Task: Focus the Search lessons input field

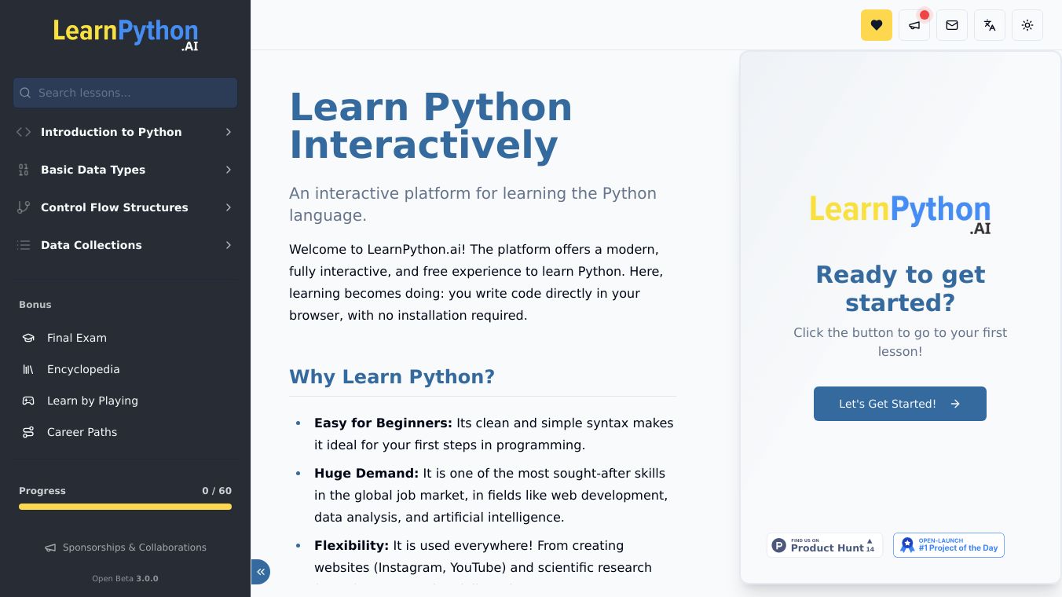Action: click(x=126, y=93)
